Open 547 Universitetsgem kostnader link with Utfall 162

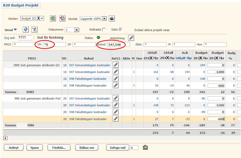coord(90,72)
